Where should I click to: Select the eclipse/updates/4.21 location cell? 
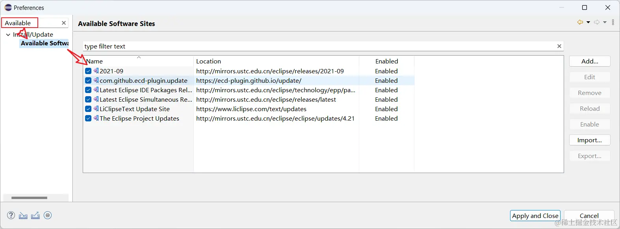point(276,118)
